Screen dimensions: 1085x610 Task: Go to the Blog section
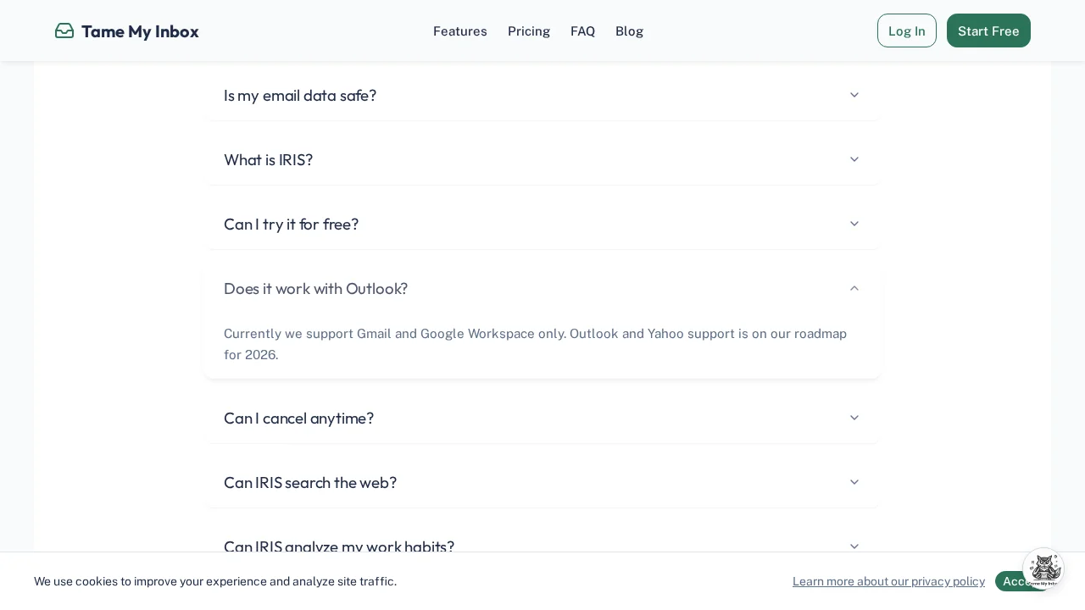coord(629,30)
